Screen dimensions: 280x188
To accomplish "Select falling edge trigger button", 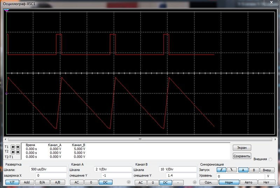I will tap(232, 170).
